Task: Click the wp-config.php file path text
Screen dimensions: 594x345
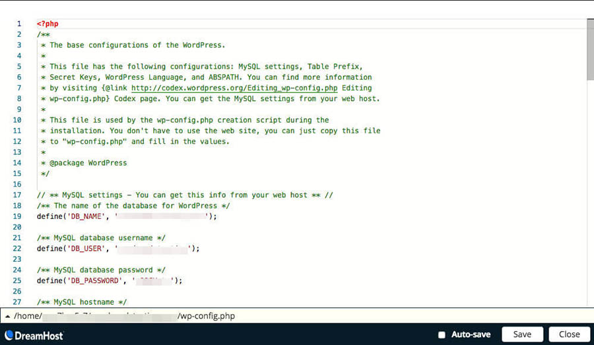Action: 206,316
